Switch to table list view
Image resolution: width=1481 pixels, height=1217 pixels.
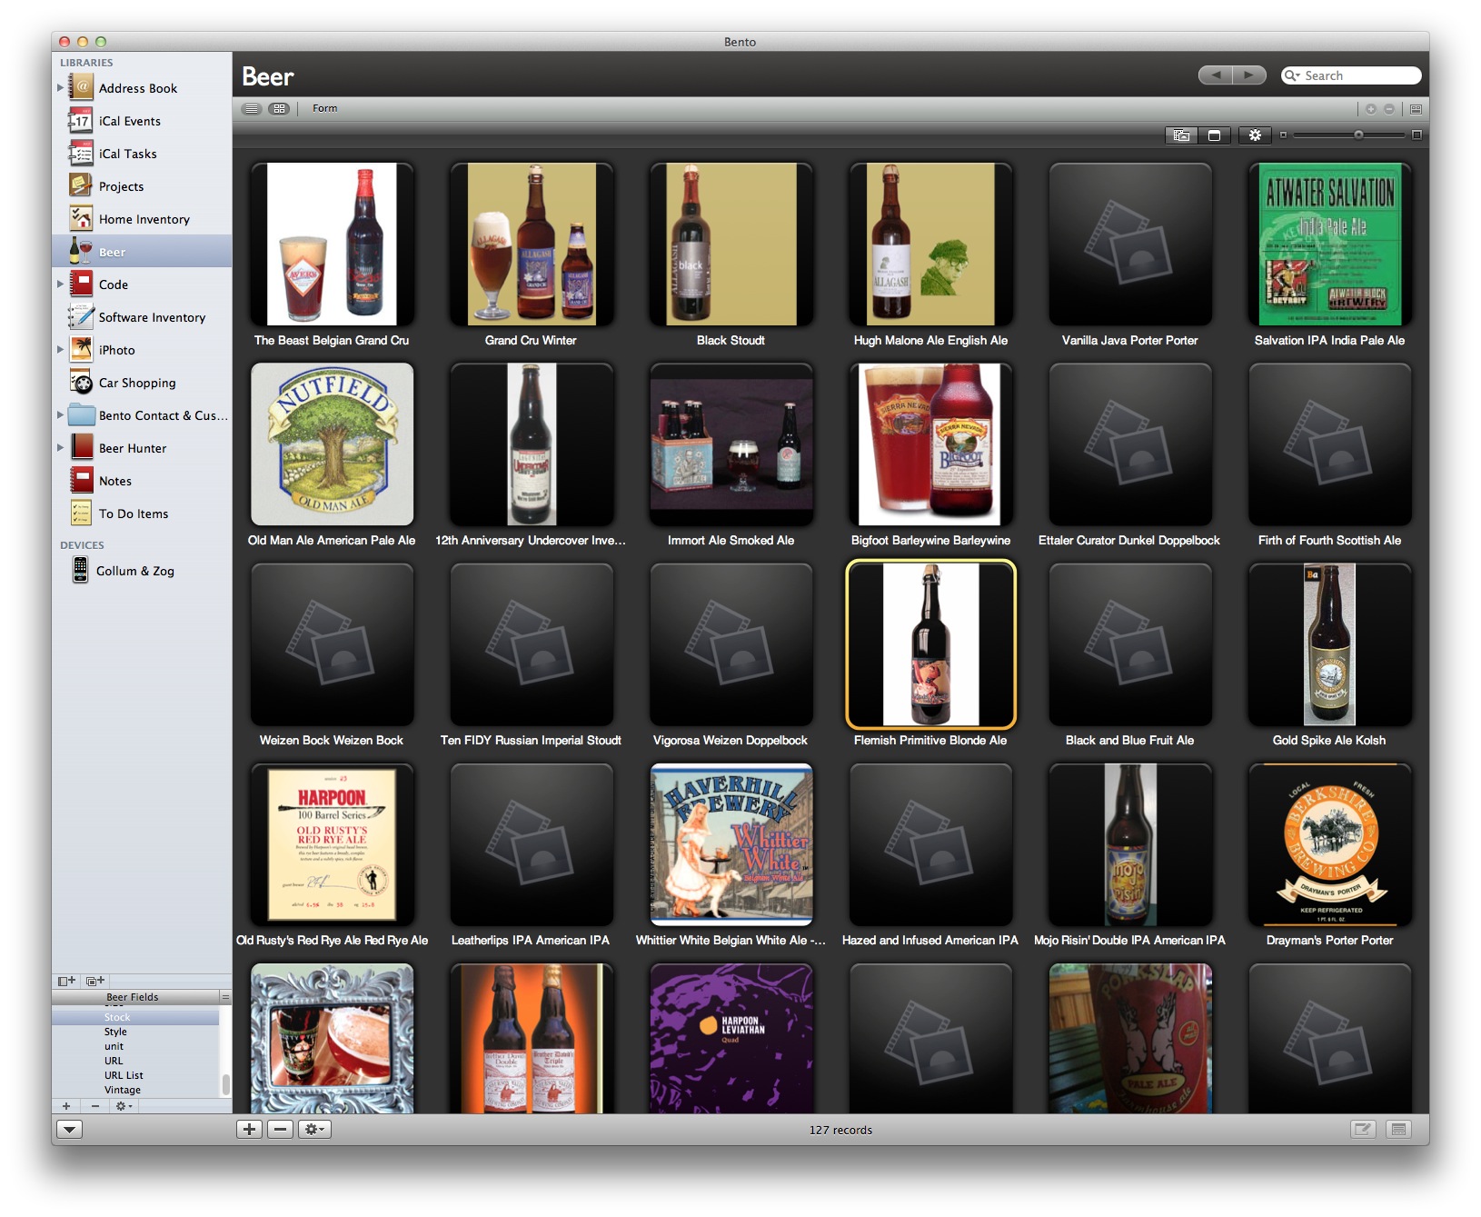253,108
